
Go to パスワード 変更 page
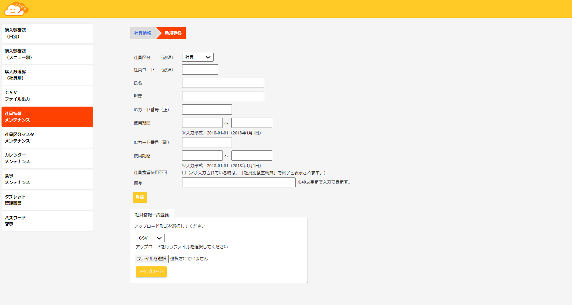[47, 221]
